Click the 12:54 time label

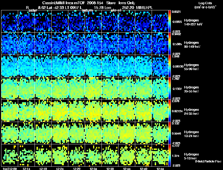point(160,169)
